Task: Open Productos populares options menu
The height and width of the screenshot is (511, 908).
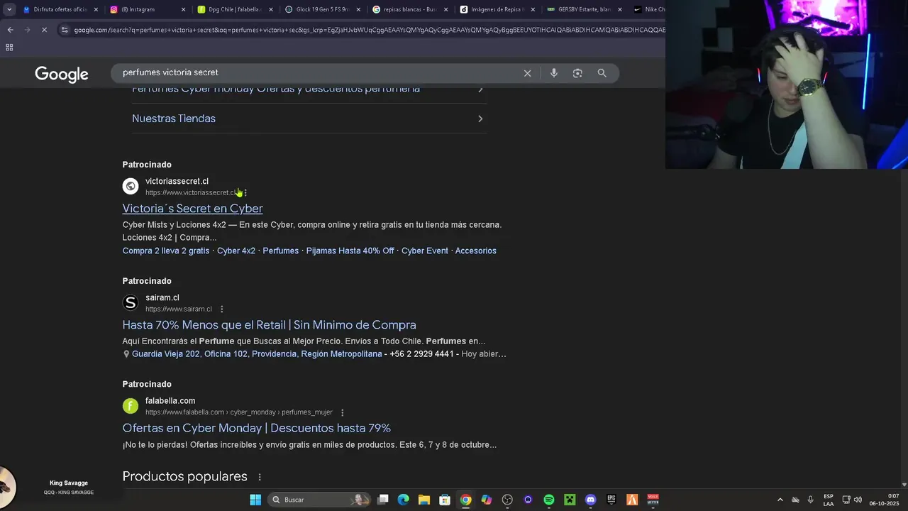Action: click(x=260, y=477)
